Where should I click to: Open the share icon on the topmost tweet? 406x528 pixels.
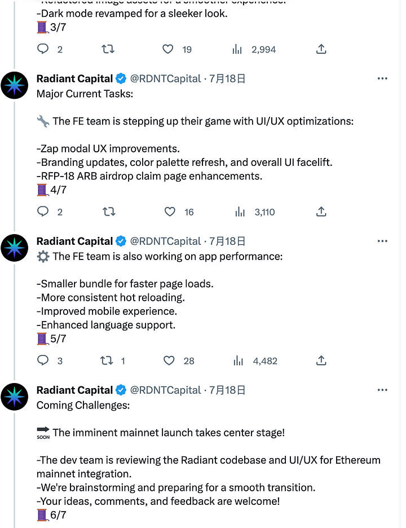pyautogui.click(x=321, y=49)
